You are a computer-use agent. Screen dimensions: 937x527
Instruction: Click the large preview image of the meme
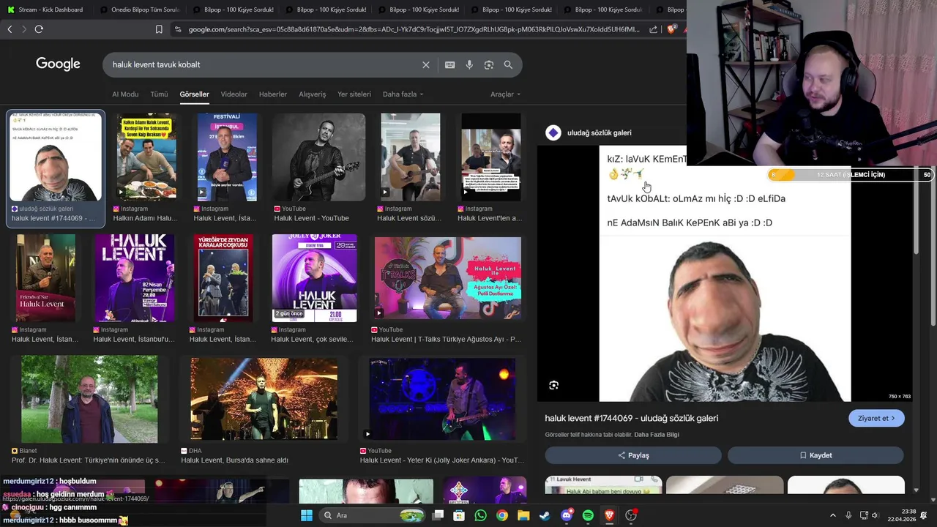(725, 274)
